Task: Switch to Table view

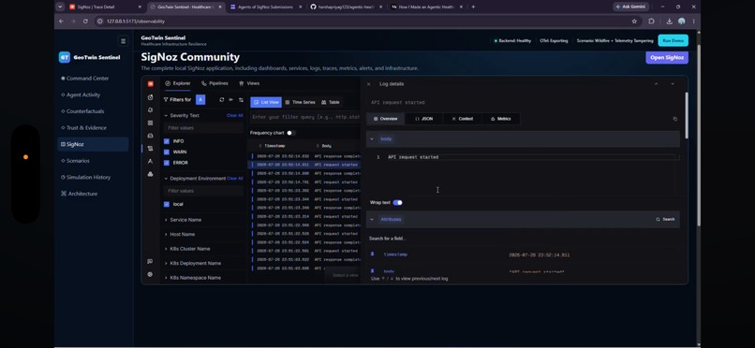Action: pyautogui.click(x=331, y=102)
